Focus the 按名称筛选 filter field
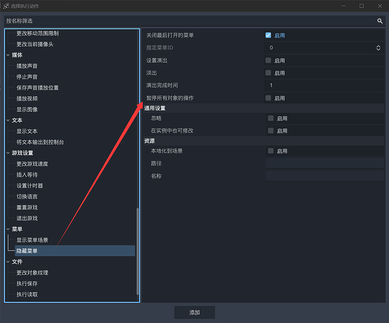The height and width of the screenshot is (323, 389). [x=187, y=21]
